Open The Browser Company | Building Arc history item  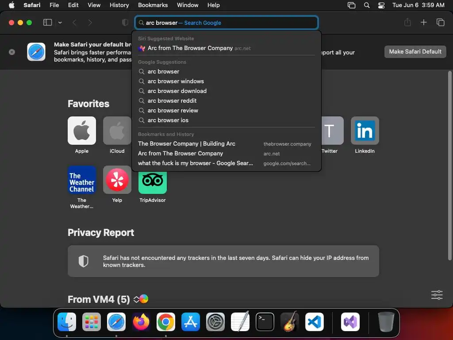226,144
